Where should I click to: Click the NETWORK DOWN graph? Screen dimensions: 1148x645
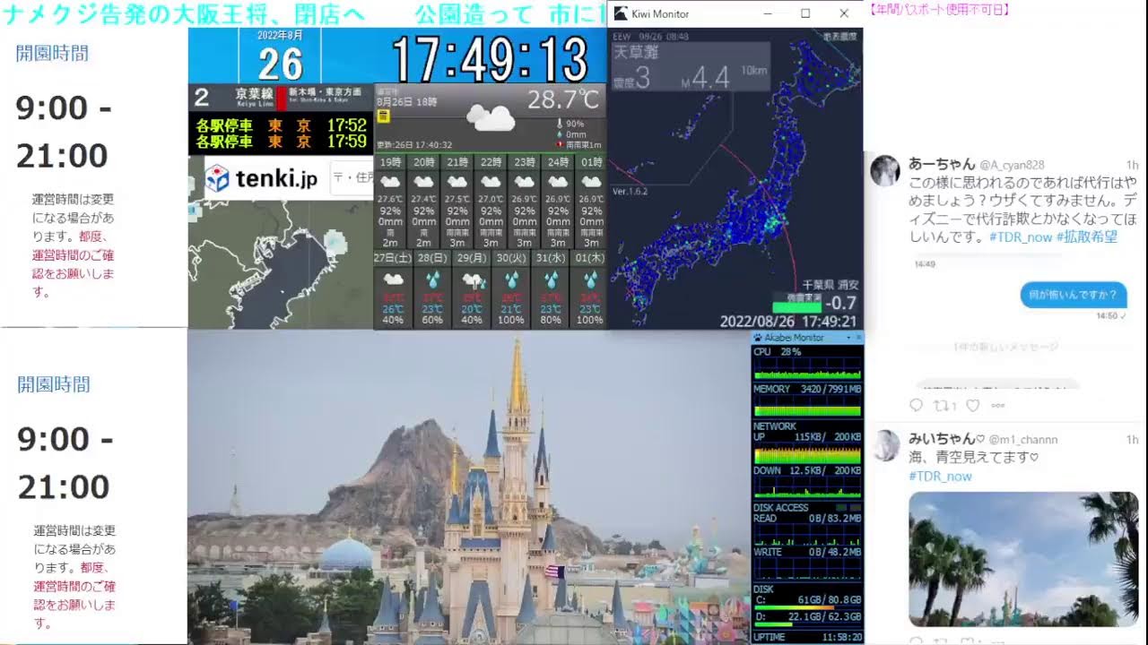coord(807,487)
